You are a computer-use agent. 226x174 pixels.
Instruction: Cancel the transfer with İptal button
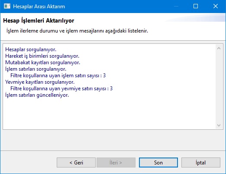click(201, 163)
